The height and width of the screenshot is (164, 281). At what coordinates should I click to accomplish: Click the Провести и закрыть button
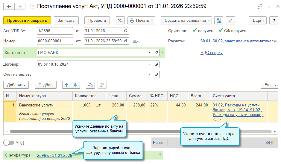point(27,20)
